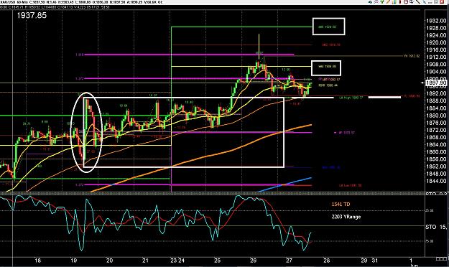The width and height of the screenshot is (449, 267).
Task: Click the red X icon in top toolbar
Action: point(442,2)
